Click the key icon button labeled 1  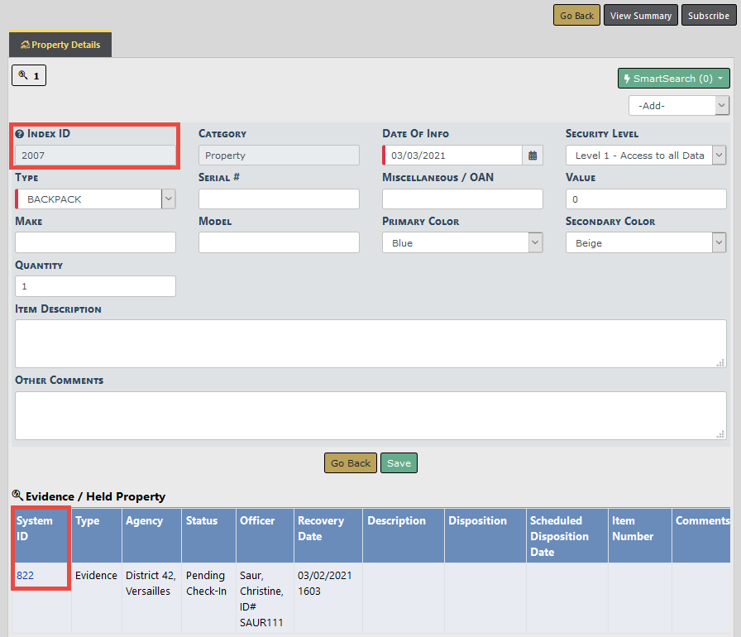click(x=29, y=75)
